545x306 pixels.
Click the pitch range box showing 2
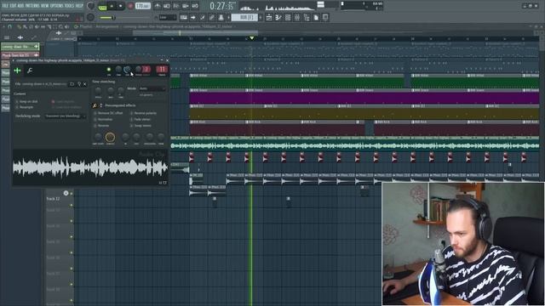point(146,69)
